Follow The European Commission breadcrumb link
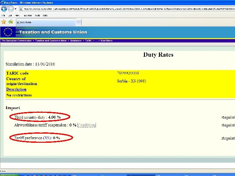Screen dimensions: 235x176 [17, 40]
